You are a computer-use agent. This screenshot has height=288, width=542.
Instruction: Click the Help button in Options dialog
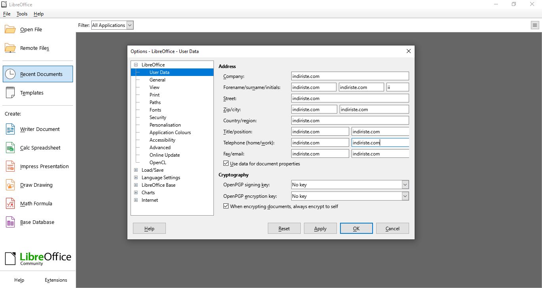149,228
